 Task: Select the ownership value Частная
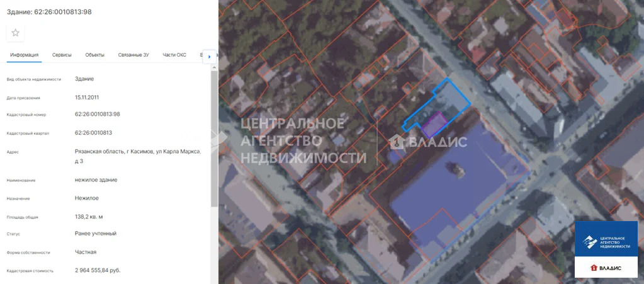[86, 252]
